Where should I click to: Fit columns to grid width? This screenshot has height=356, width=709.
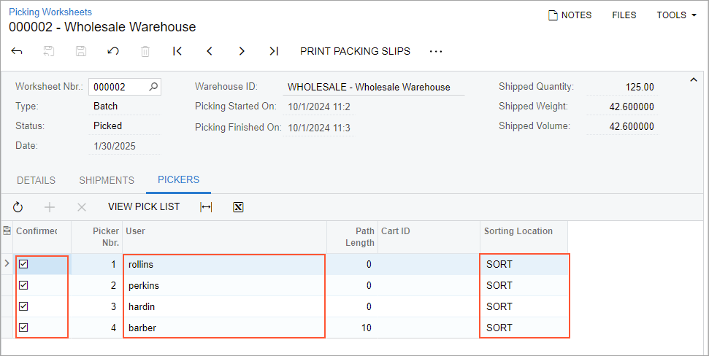coord(206,207)
